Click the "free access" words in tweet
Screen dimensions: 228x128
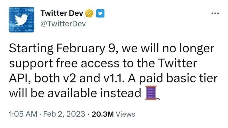[85, 63]
